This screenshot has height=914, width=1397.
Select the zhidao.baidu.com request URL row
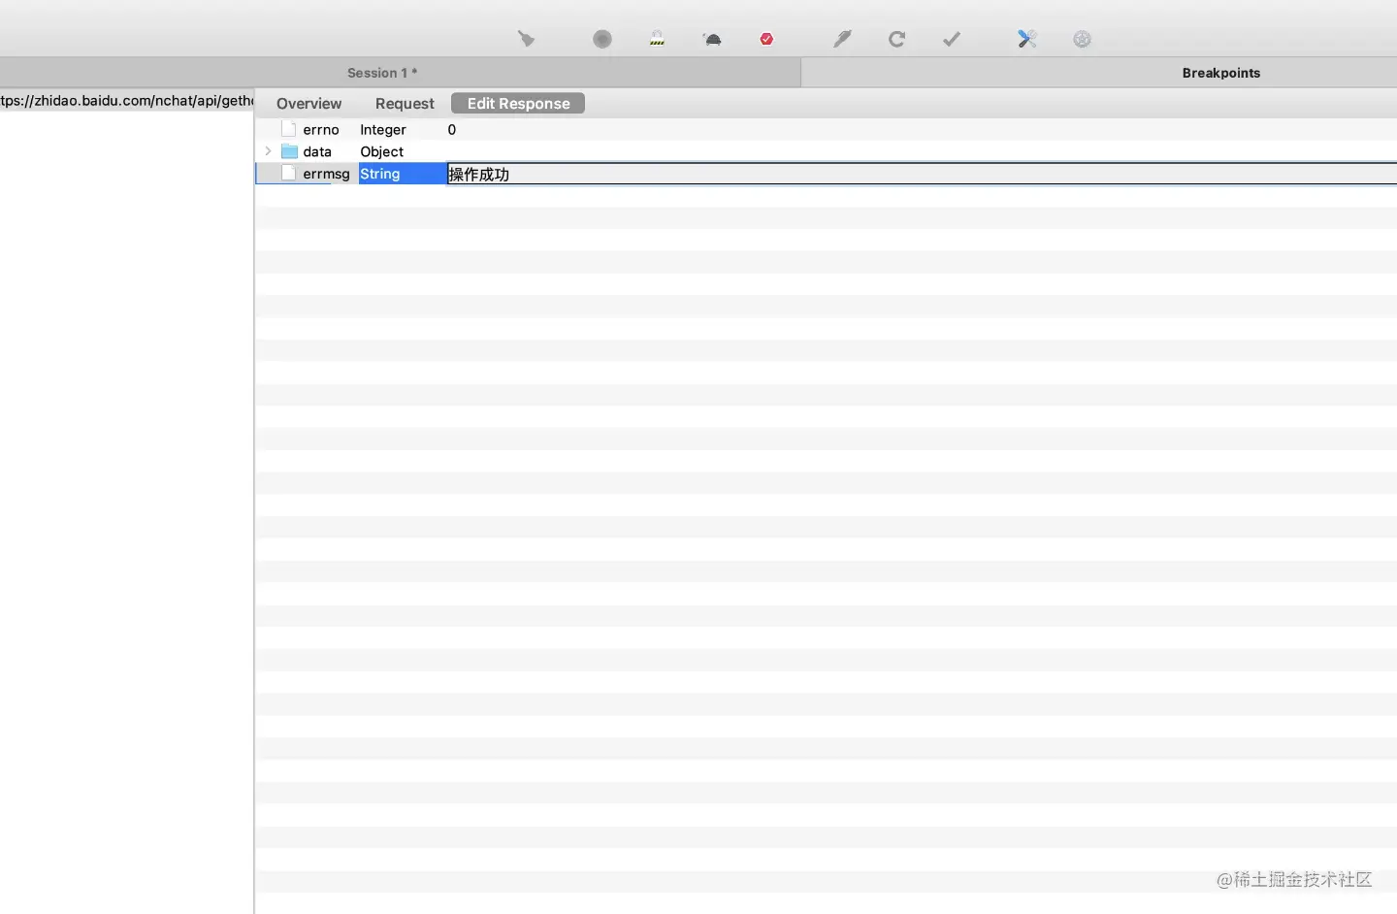(x=127, y=100)
